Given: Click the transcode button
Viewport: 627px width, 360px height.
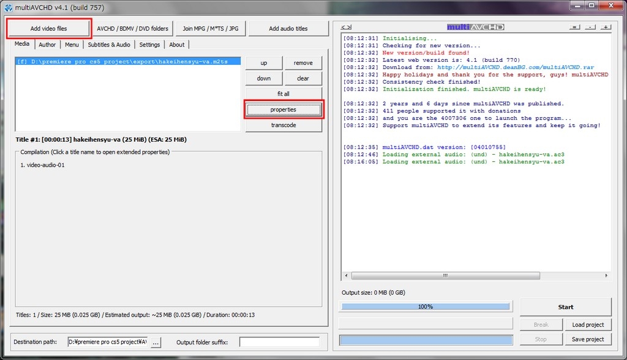Looking at the screenshot, I should point(283,125).
